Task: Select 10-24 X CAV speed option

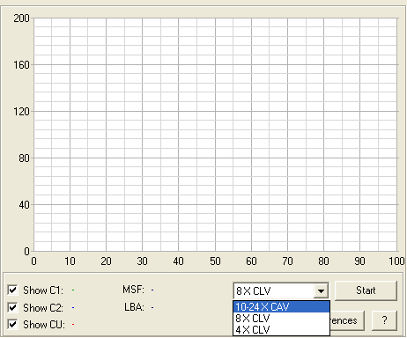Action: click(x=281, y=307)
